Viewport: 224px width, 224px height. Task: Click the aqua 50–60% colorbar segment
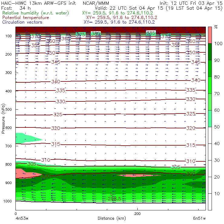pos(210,119)
